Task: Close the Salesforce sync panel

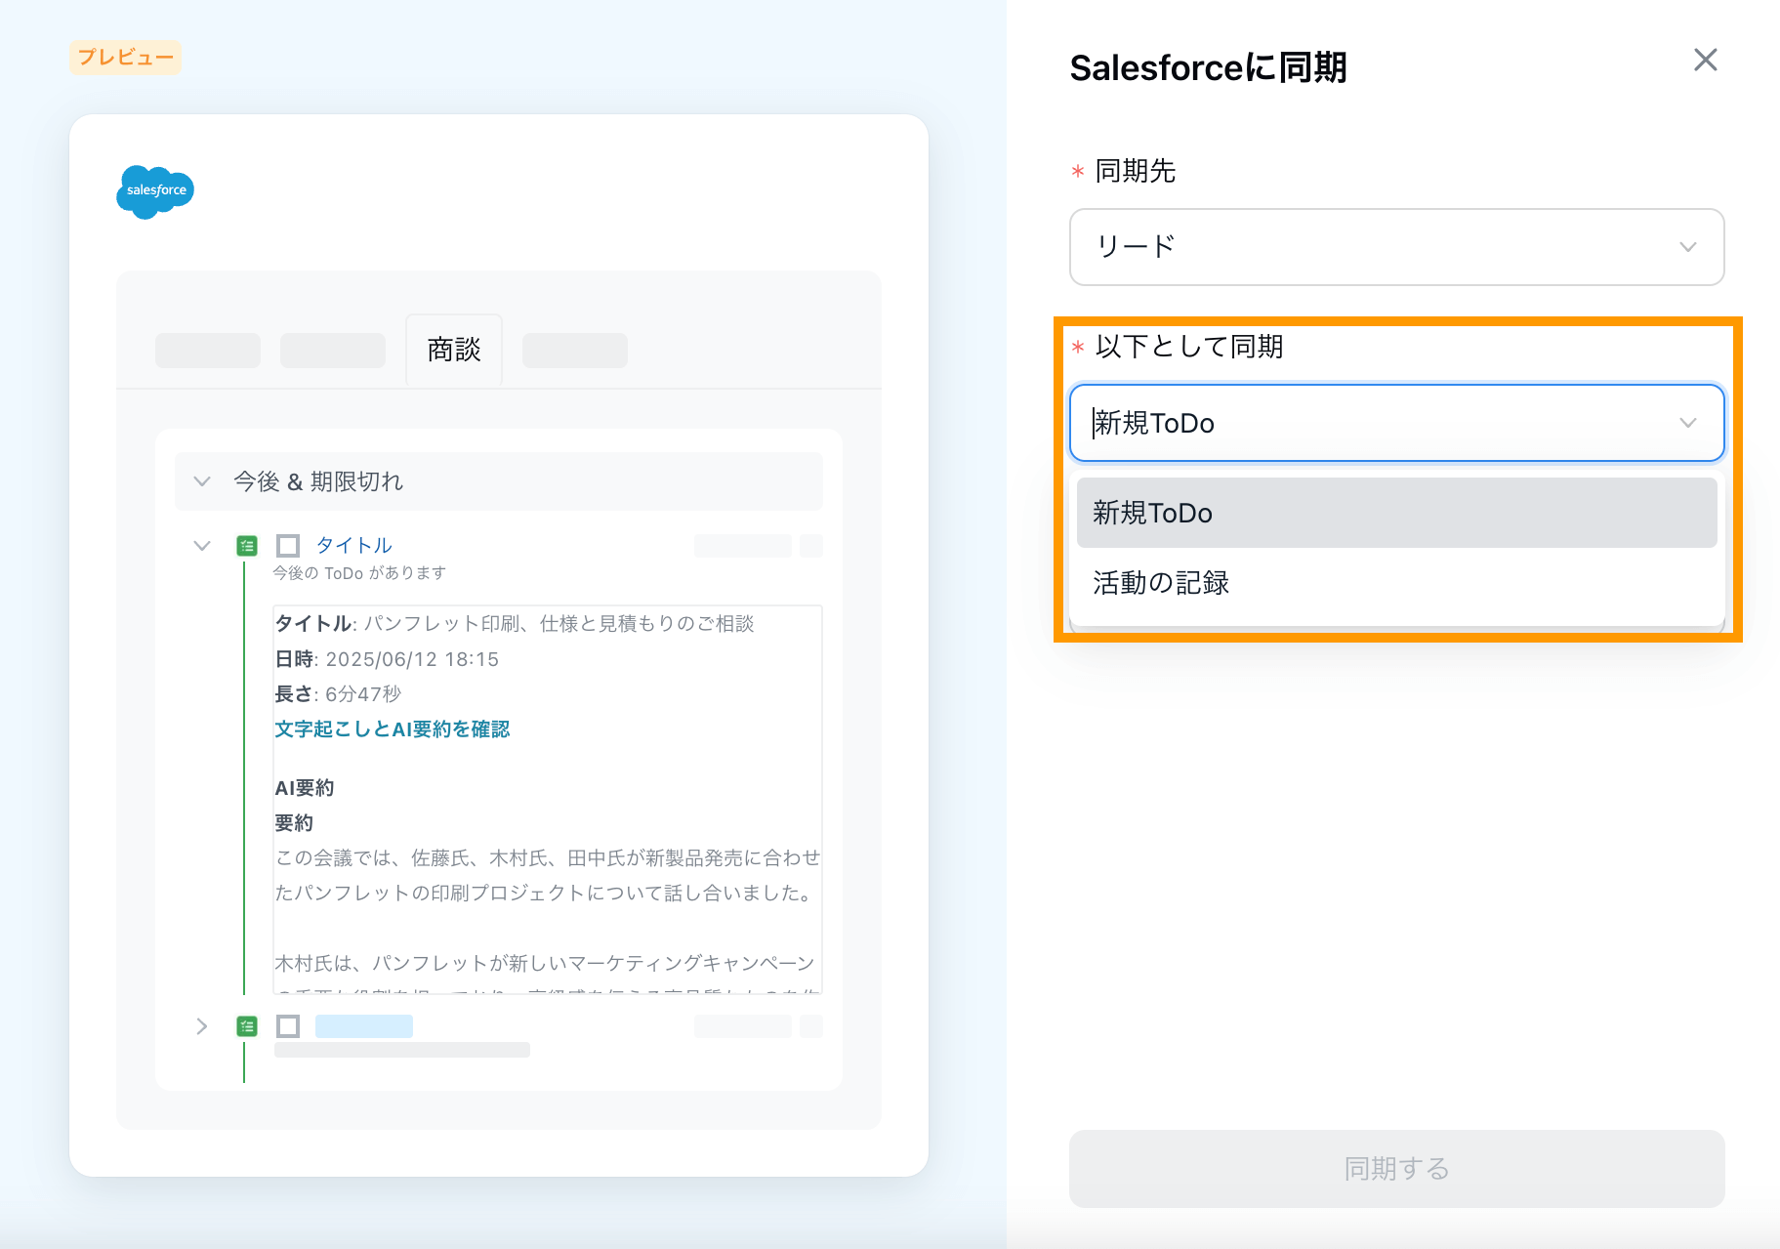Action: pyautogui.click(x=1705, y=61)
